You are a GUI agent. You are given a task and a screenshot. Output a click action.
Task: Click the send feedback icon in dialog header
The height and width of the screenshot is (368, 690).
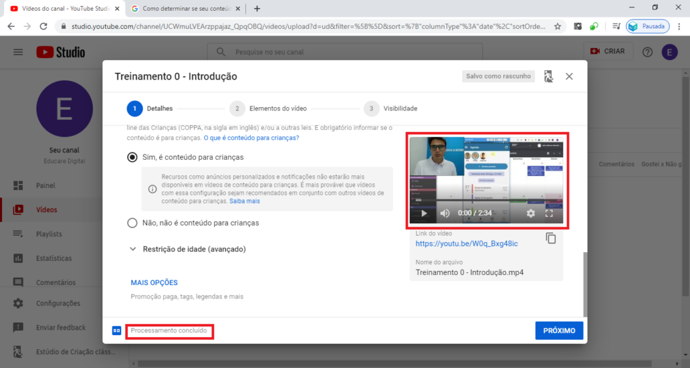point(548,76)
